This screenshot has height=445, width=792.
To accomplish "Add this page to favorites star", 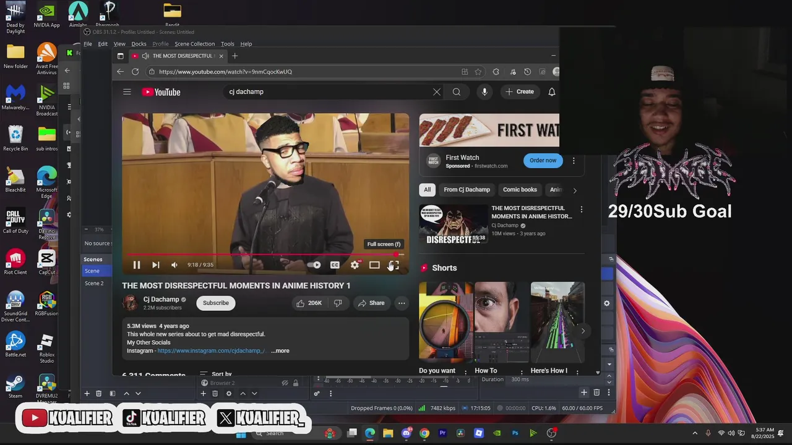I will [x=478, y=72].
